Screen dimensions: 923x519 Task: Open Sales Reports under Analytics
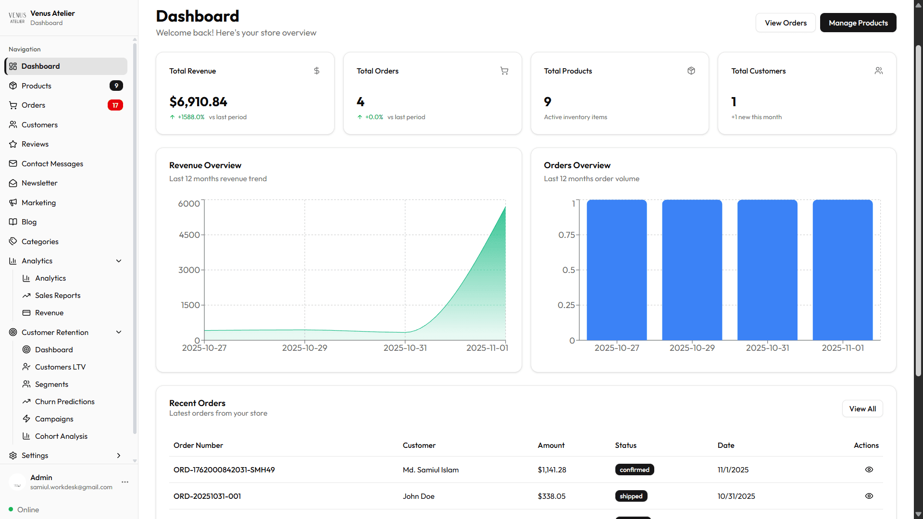click(x=58, y=296)
